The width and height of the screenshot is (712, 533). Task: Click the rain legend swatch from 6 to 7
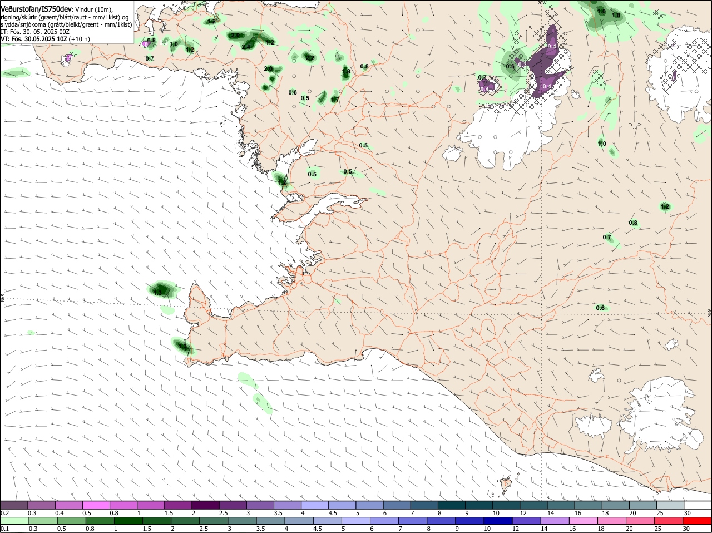[x=384, y=520]
